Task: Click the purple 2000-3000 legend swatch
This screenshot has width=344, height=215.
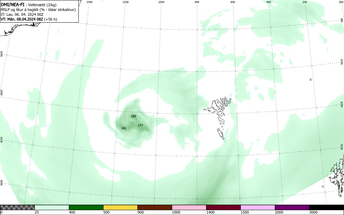Action: tap(292, 207)
